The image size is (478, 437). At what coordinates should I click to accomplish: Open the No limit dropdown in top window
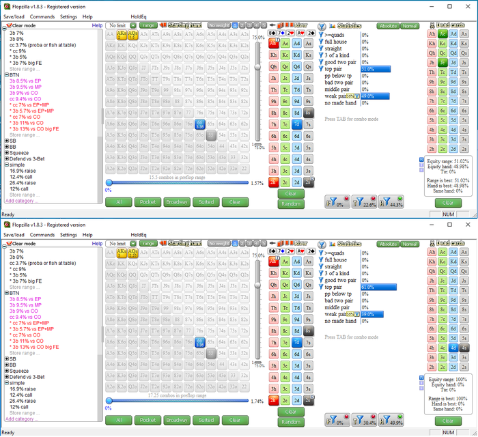coord(133,25)
